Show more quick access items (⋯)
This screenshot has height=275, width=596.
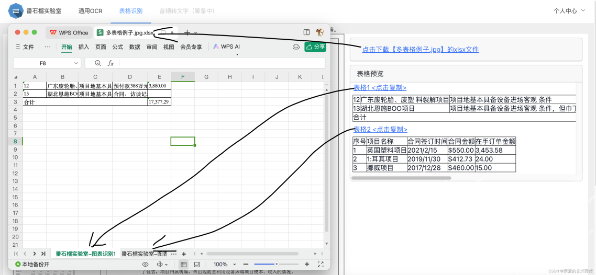(x=48, y=47)
